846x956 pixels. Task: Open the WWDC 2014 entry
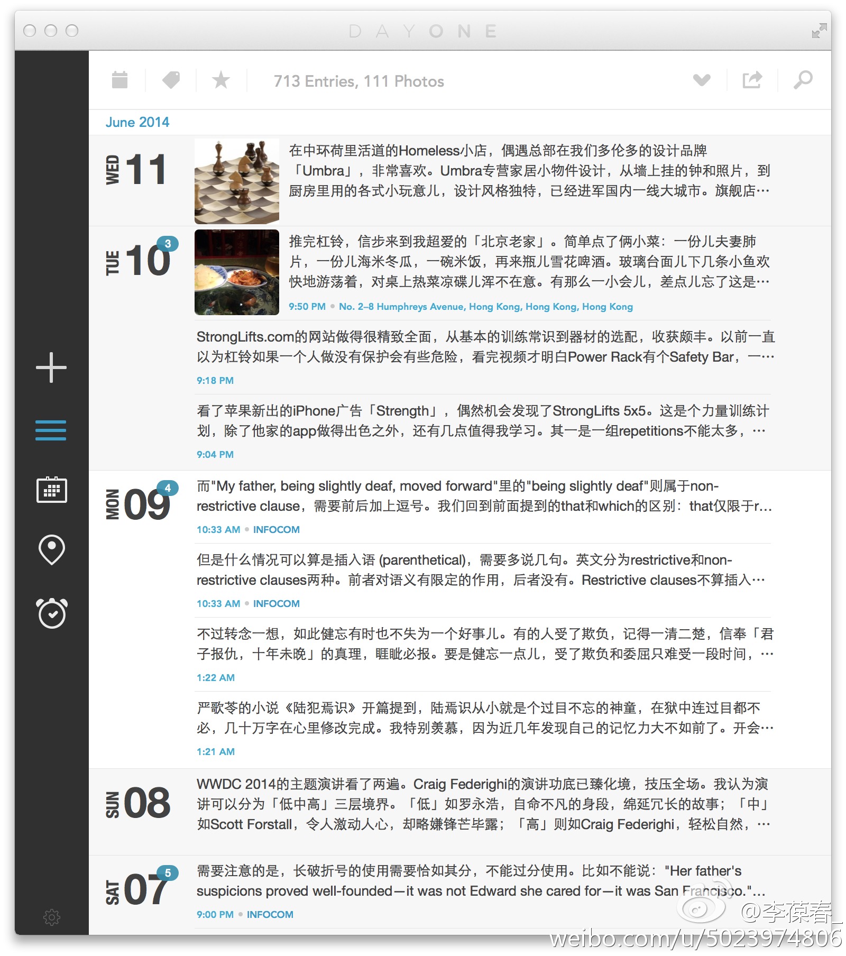coord(482,804)
